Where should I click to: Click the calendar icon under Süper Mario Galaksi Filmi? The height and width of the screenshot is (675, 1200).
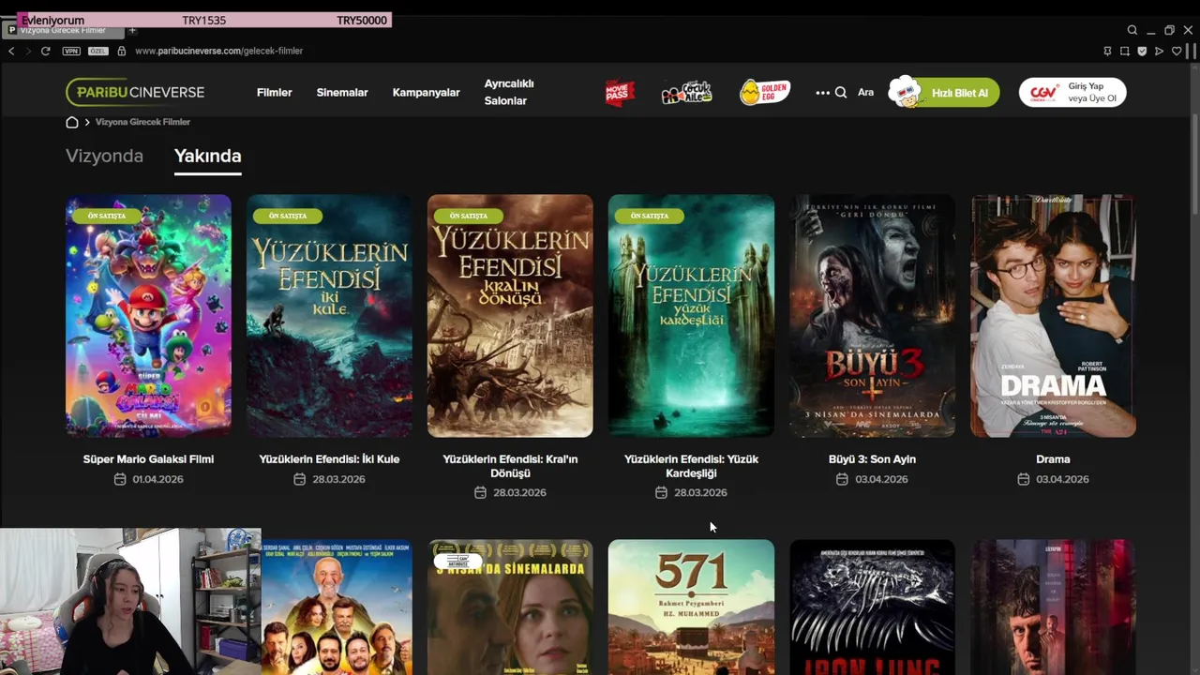120,479
